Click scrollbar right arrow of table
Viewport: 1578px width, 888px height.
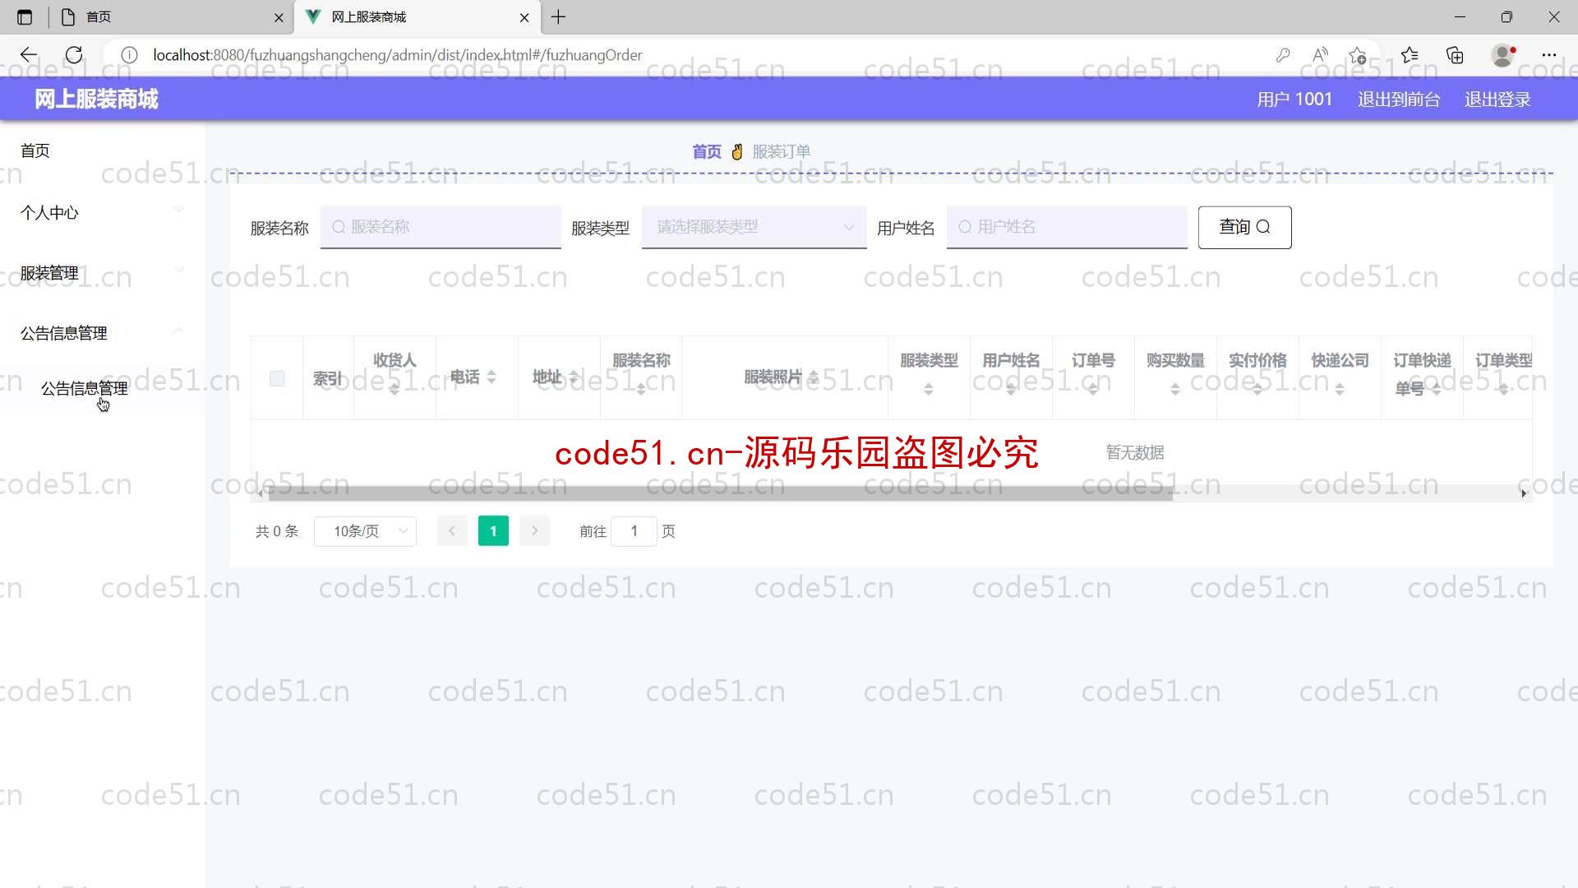[1524, 493]
